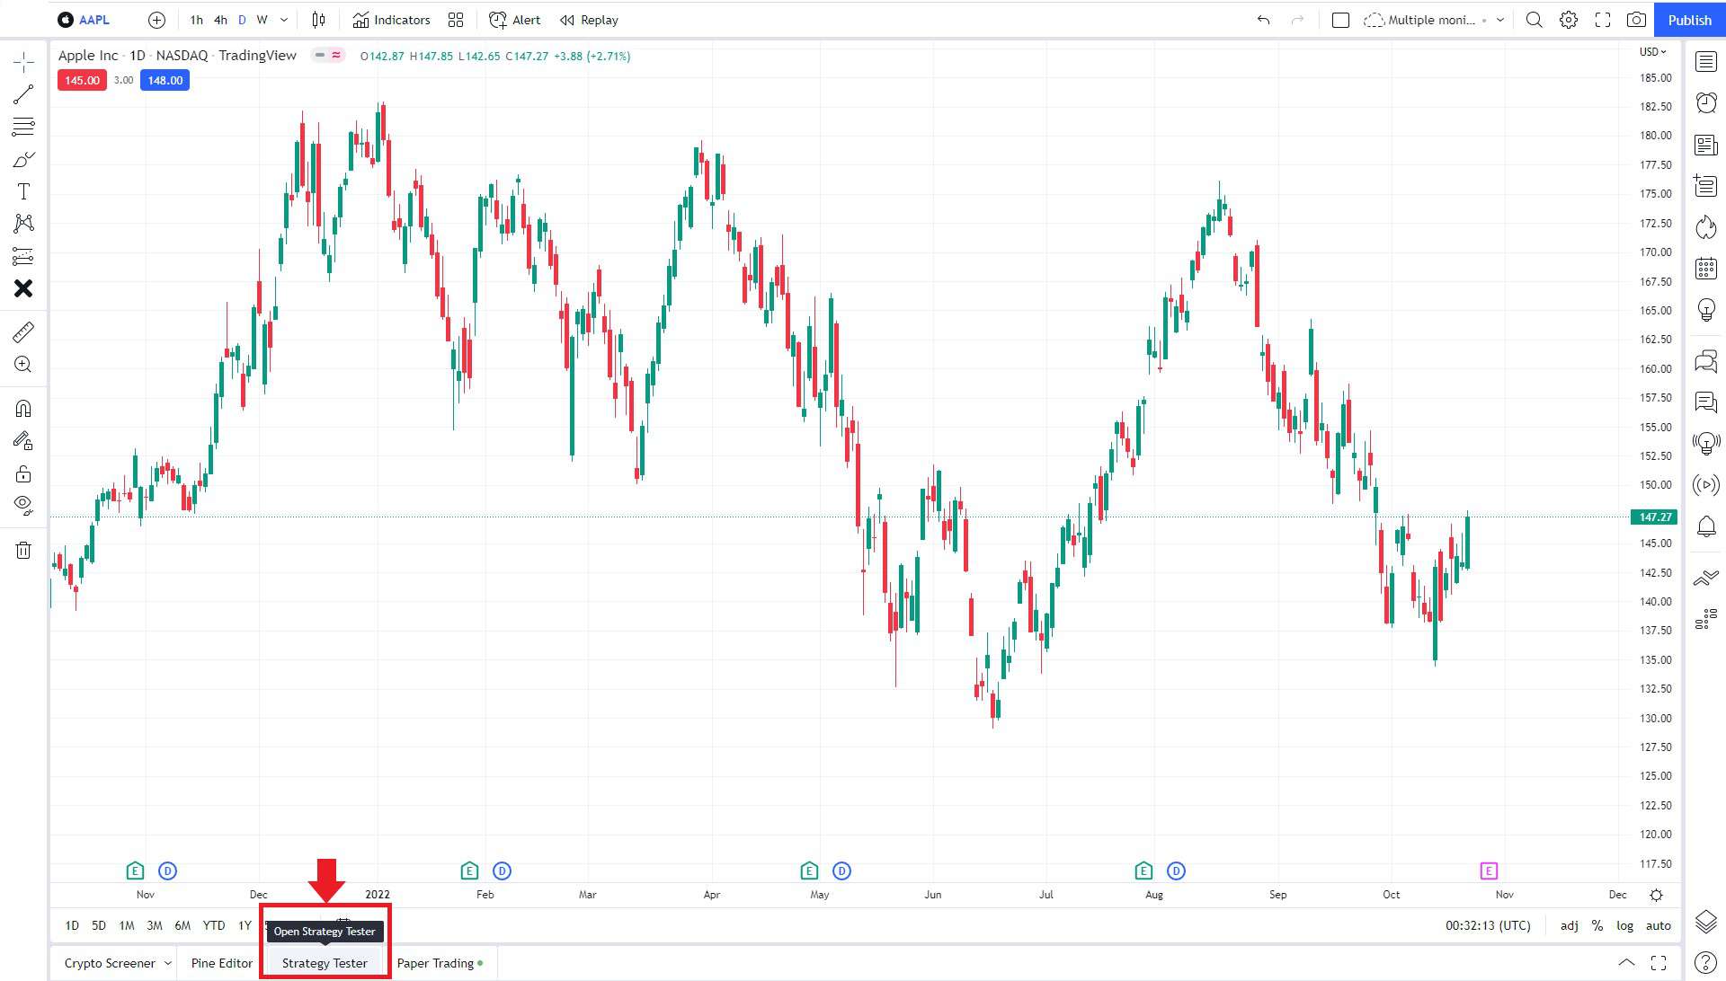Click the Publish button

1688,19
